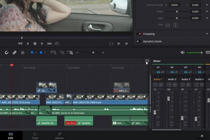Click the red playhead marker
Image resolution: width=210 pixels, height=140 pixels.
12,65
